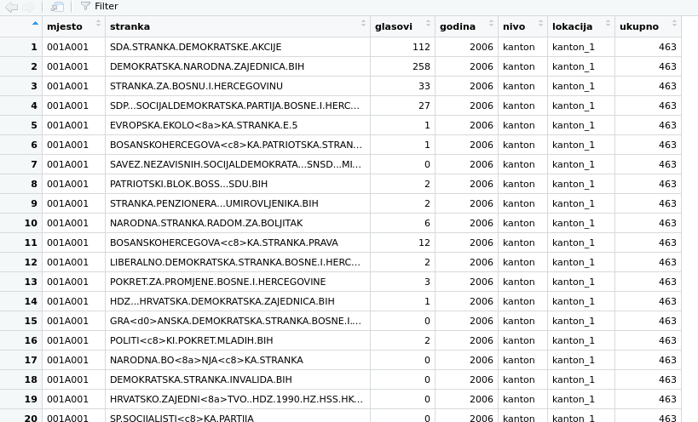
Task: Select lokacija value kanton_1 in row 12
Action: [581, 262]
